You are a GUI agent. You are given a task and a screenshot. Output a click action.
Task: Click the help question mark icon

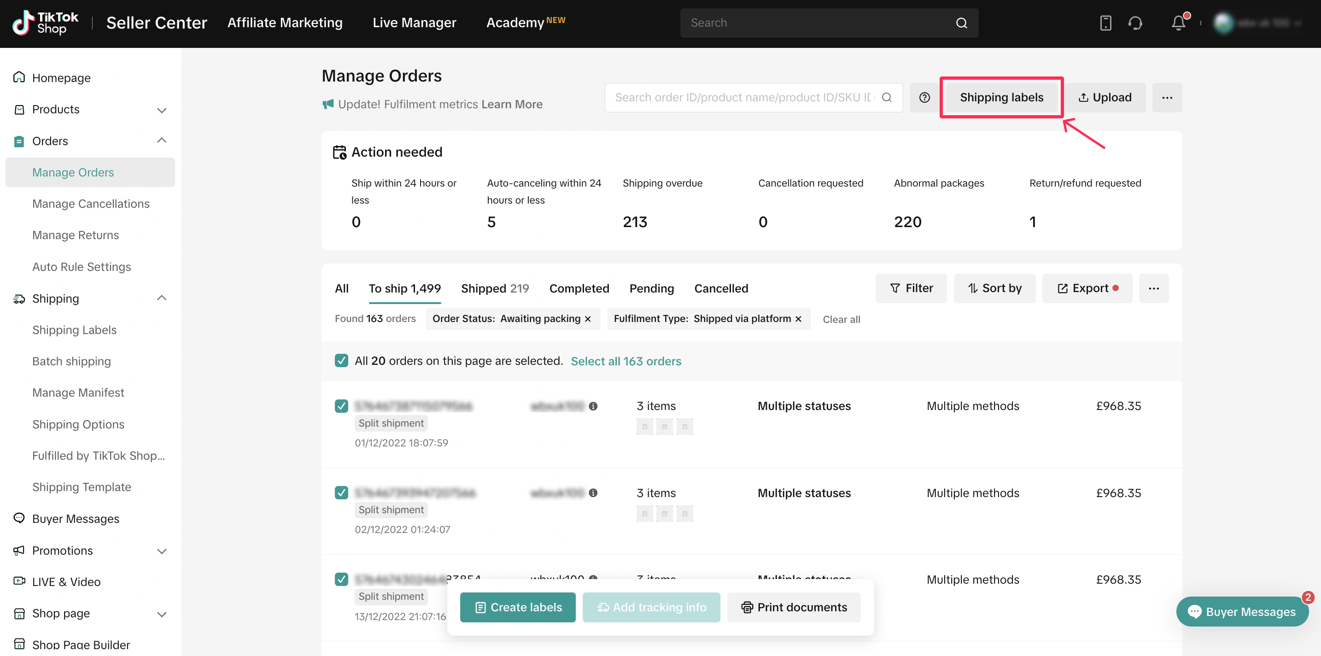pos(924,98)
